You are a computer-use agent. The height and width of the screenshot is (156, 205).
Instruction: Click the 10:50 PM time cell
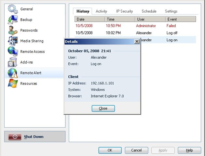pyautogui.click(x=113, y=26)
